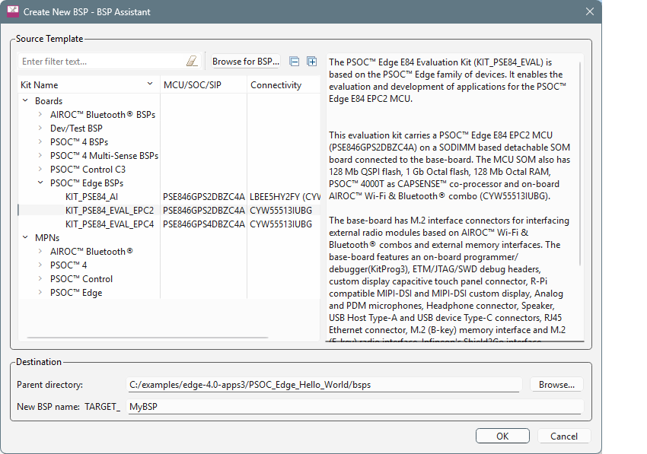Close the Create New BSP dialog
The image size is (647, 454).
click(590, 11)
